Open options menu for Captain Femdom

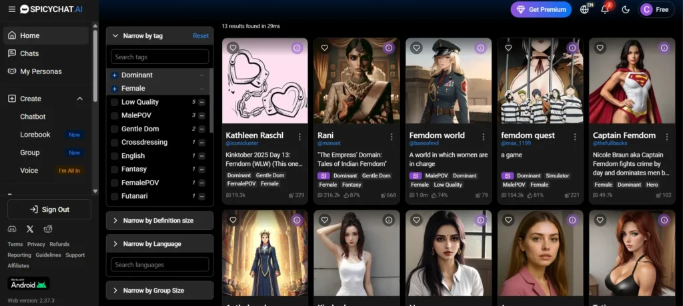667,137
